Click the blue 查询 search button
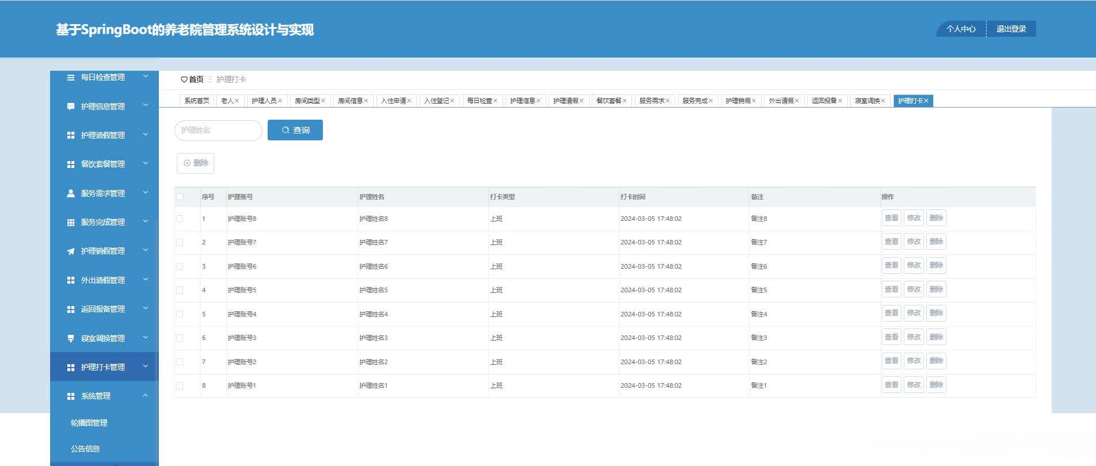This screenshot has width=1096, height=466. 295,130
